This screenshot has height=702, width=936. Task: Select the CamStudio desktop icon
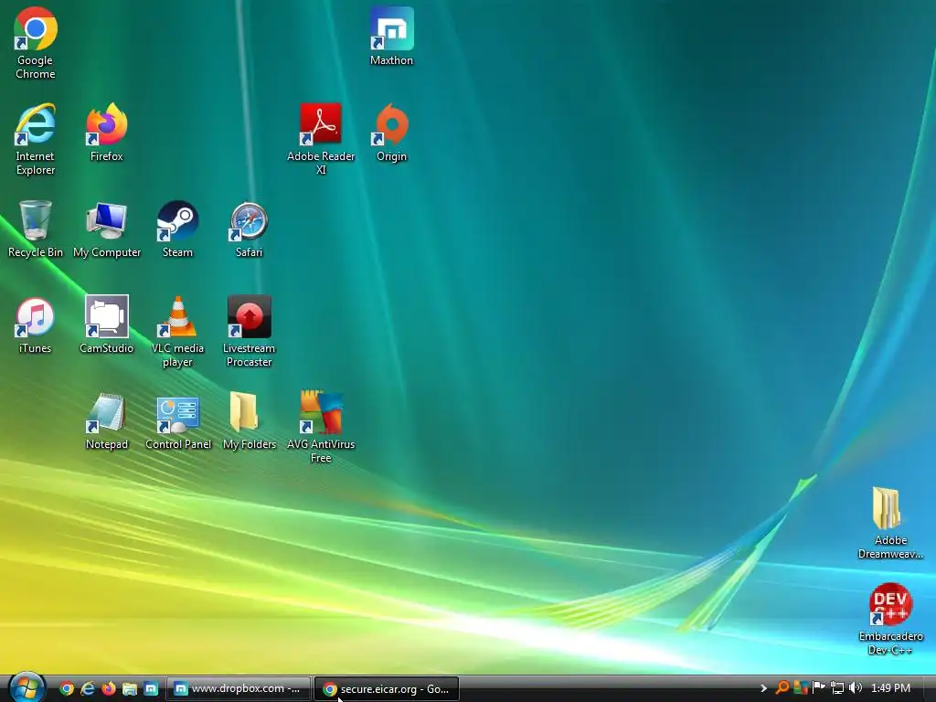tap(107, 324)
